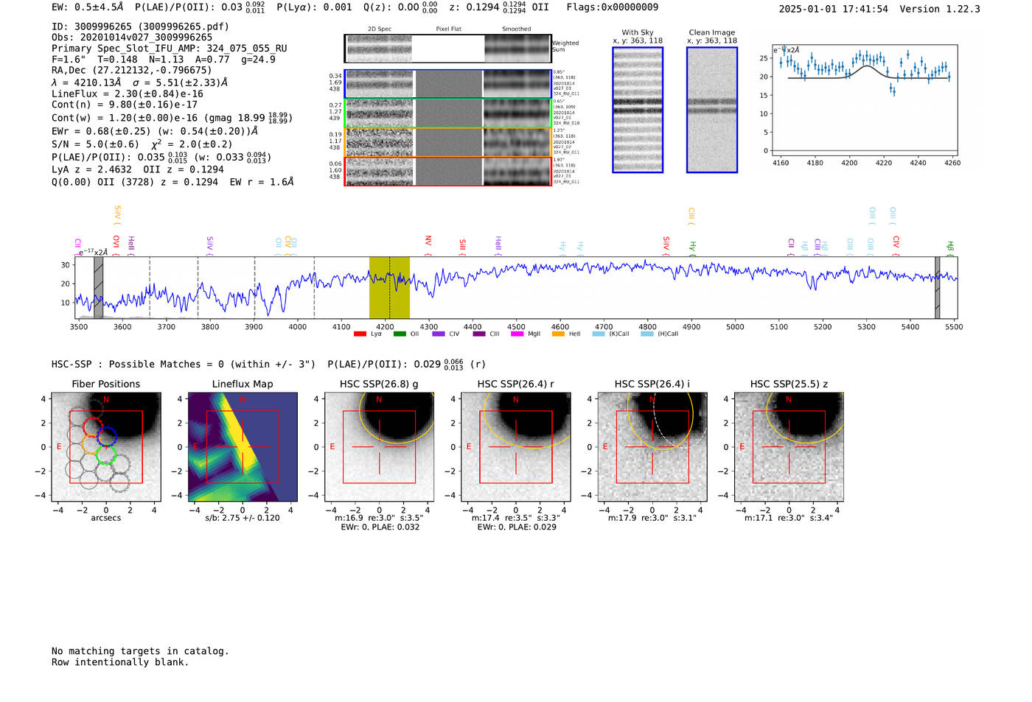Click the Weighted Sum 2D spectrum strip

pyautogui.click(x=448, y=49)
